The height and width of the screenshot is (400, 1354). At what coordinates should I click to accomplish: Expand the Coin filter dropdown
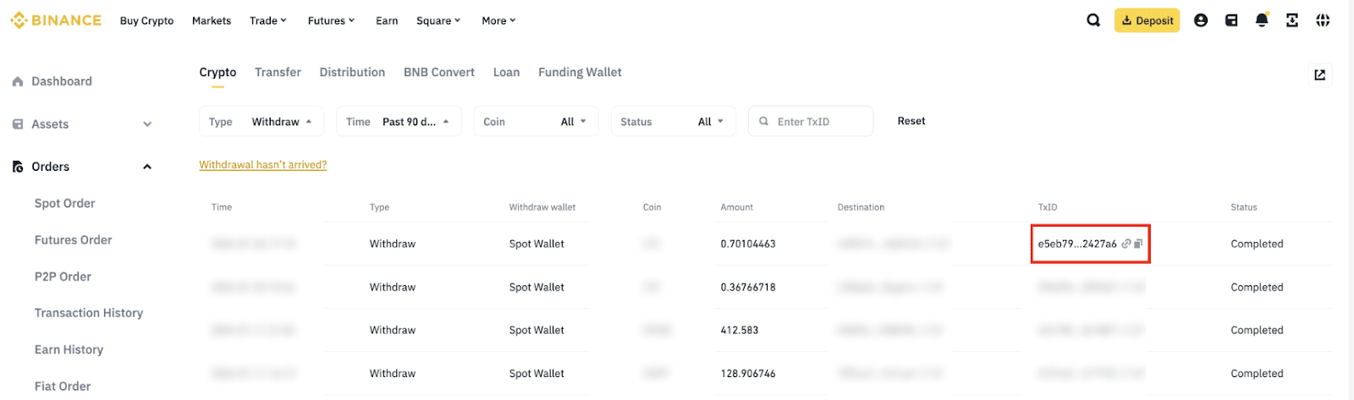pyautogui.click(x=536, y=122)
